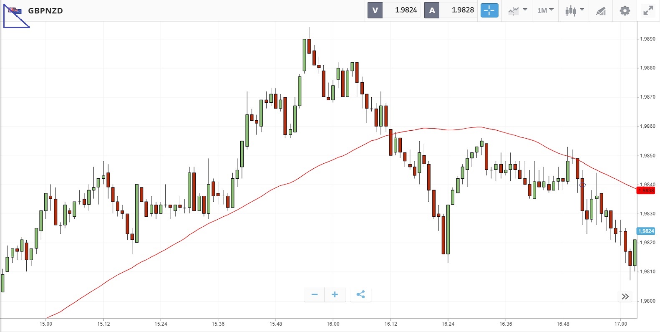The height and width of the screenshot is (332, 660).
Task: Click the GBPNZD symbol name
Action: (x=45, y=11)
